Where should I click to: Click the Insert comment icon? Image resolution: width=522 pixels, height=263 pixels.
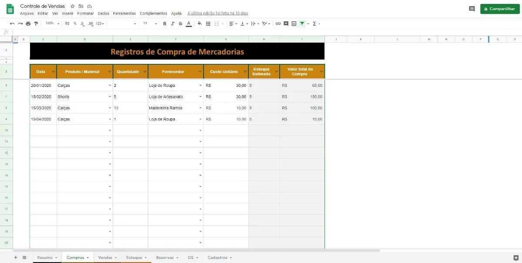pyautogui.click(x=286, y=23)
